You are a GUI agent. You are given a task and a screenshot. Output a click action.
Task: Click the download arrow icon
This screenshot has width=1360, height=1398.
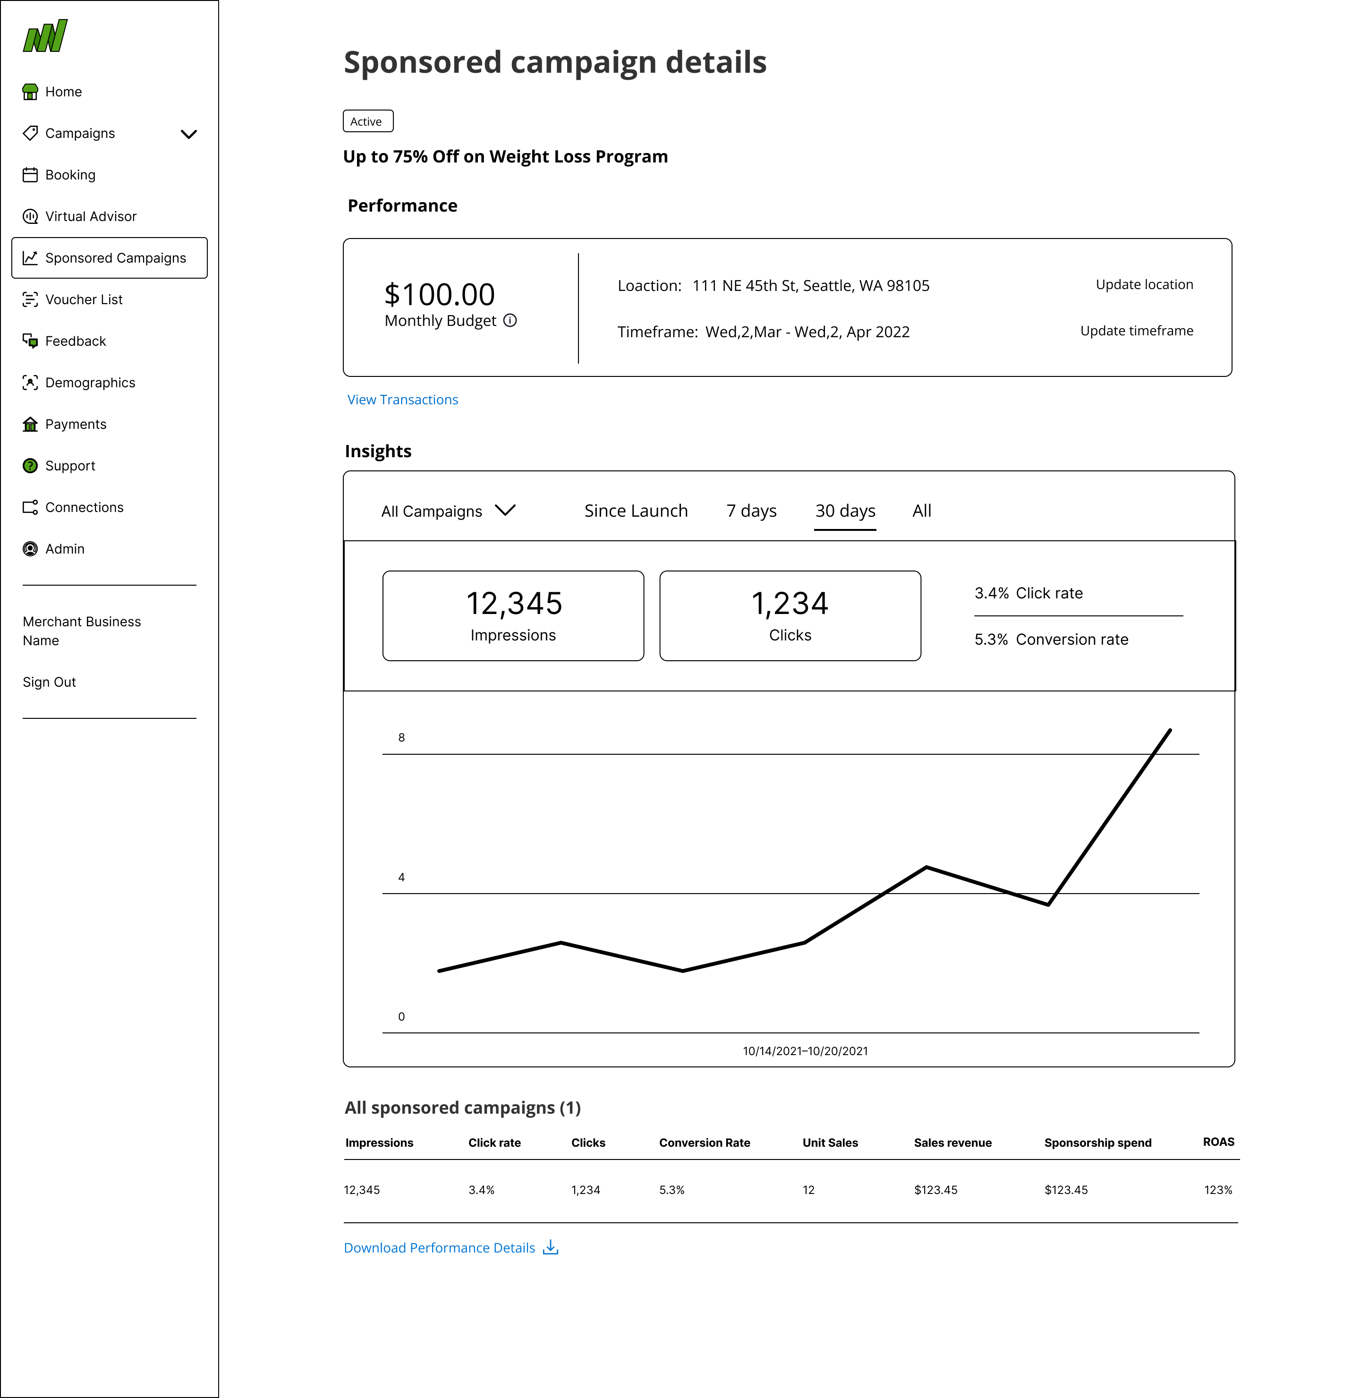(x=551, y=1247)
